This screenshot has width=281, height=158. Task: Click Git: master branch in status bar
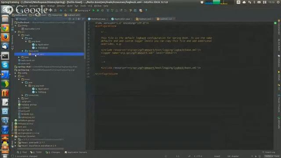(233, 156)
